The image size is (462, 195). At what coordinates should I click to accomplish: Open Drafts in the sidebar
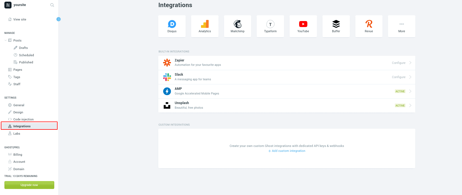tap(23, 48)
